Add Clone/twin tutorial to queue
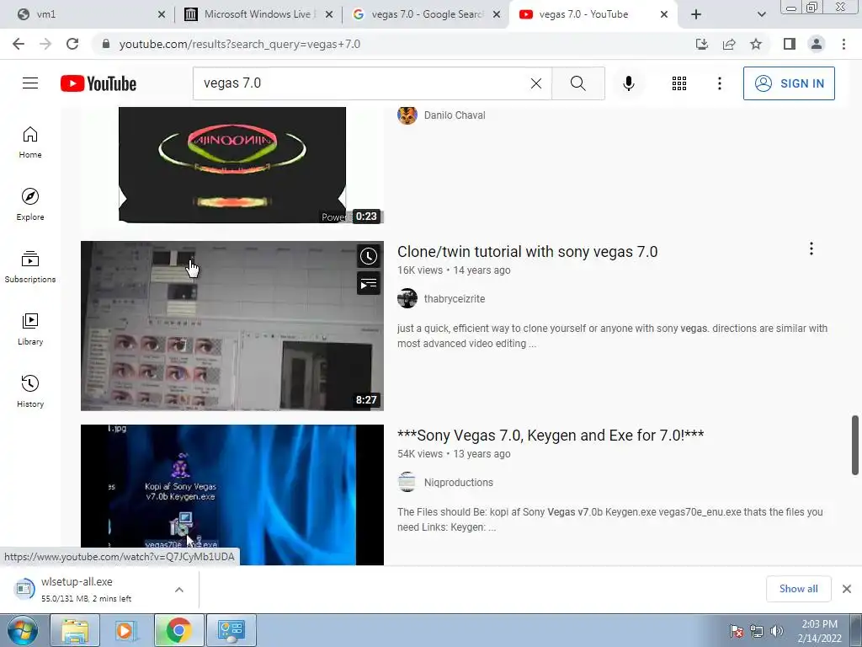862x647 pixels. tap(369, 283)
